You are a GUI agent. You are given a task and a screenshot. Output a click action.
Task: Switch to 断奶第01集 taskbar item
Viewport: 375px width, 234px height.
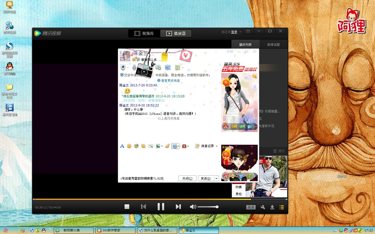coord(74,230)
